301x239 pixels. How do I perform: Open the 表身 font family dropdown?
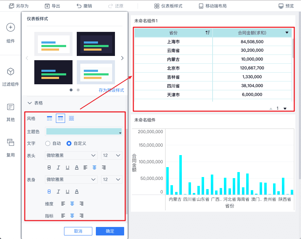click(x=71, y=180)
